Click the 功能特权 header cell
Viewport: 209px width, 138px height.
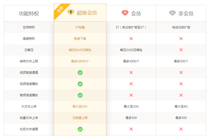point(29,14)
